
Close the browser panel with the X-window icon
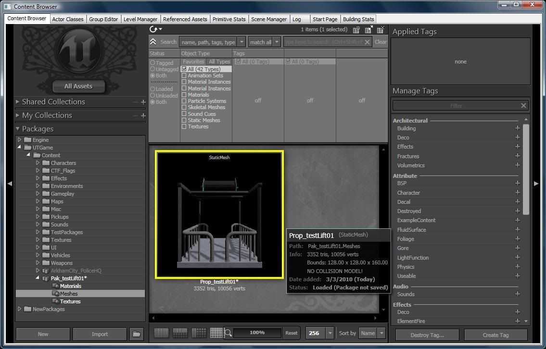point(381,30)
